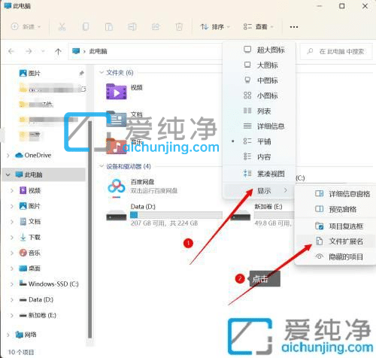Viewport: 376px width, 358px height.
Task: Open the 排序 (Sort) dropdown
Action: [215, 26]
